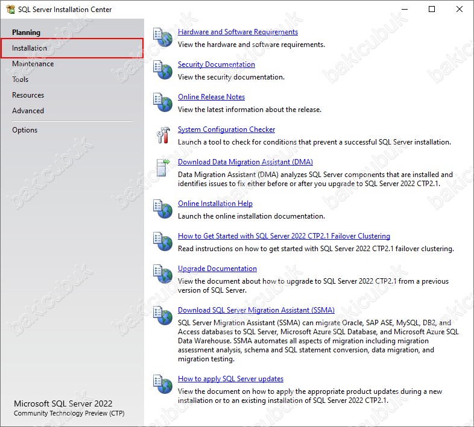474x427 pixels.
Task: Open How to apply SQL Server updates
Action: pyautogui.click(x=230, y=379)
